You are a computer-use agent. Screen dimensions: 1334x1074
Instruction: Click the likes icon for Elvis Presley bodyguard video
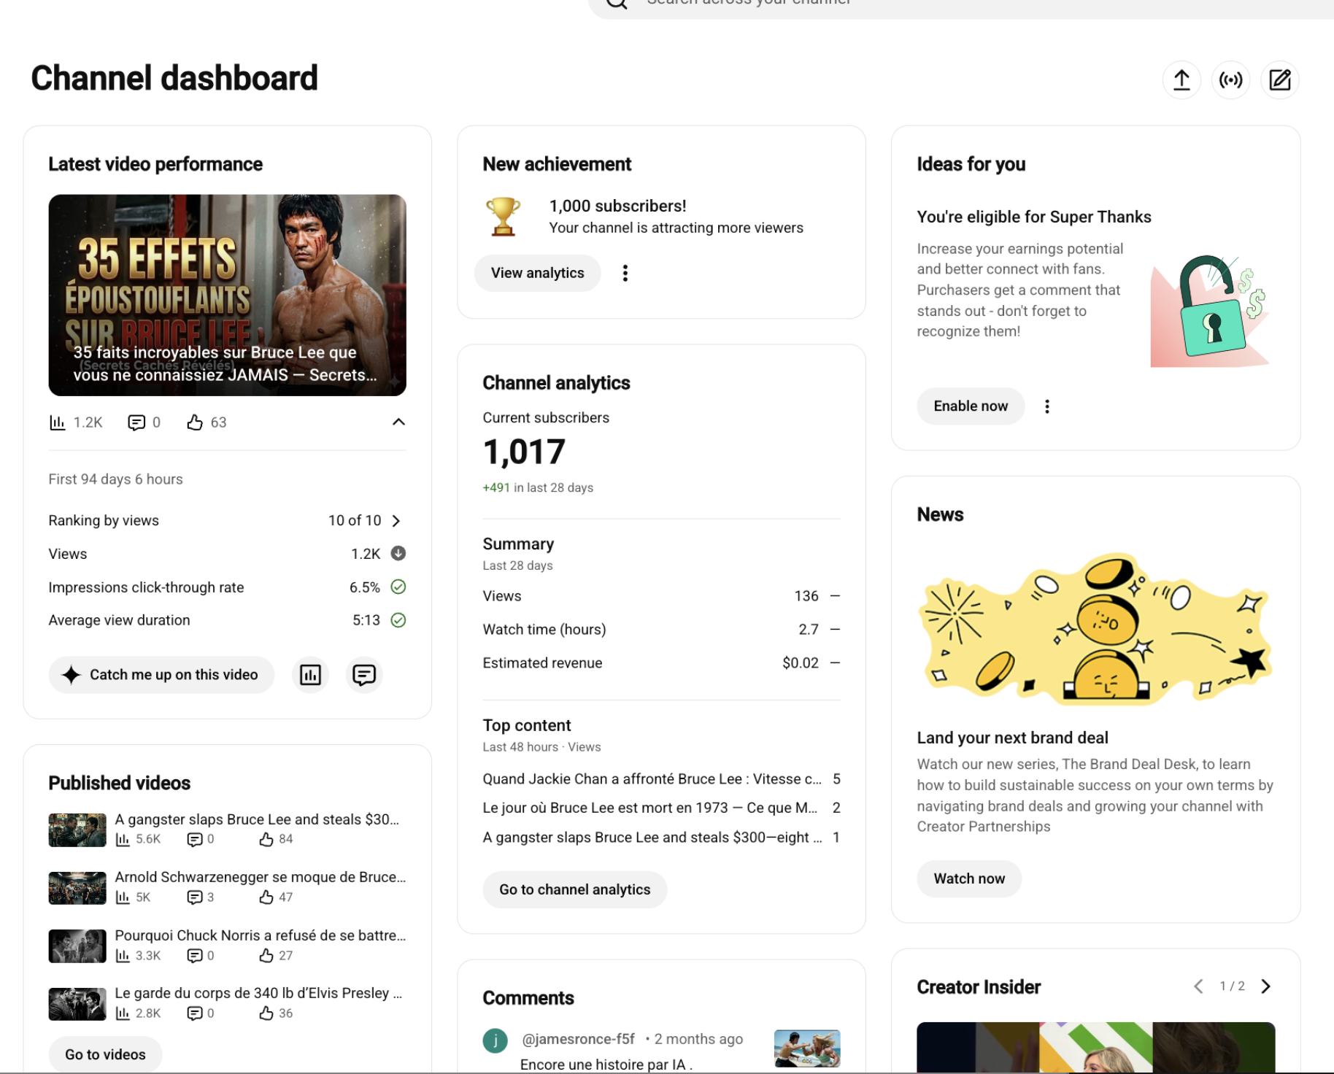point(266,1013)
